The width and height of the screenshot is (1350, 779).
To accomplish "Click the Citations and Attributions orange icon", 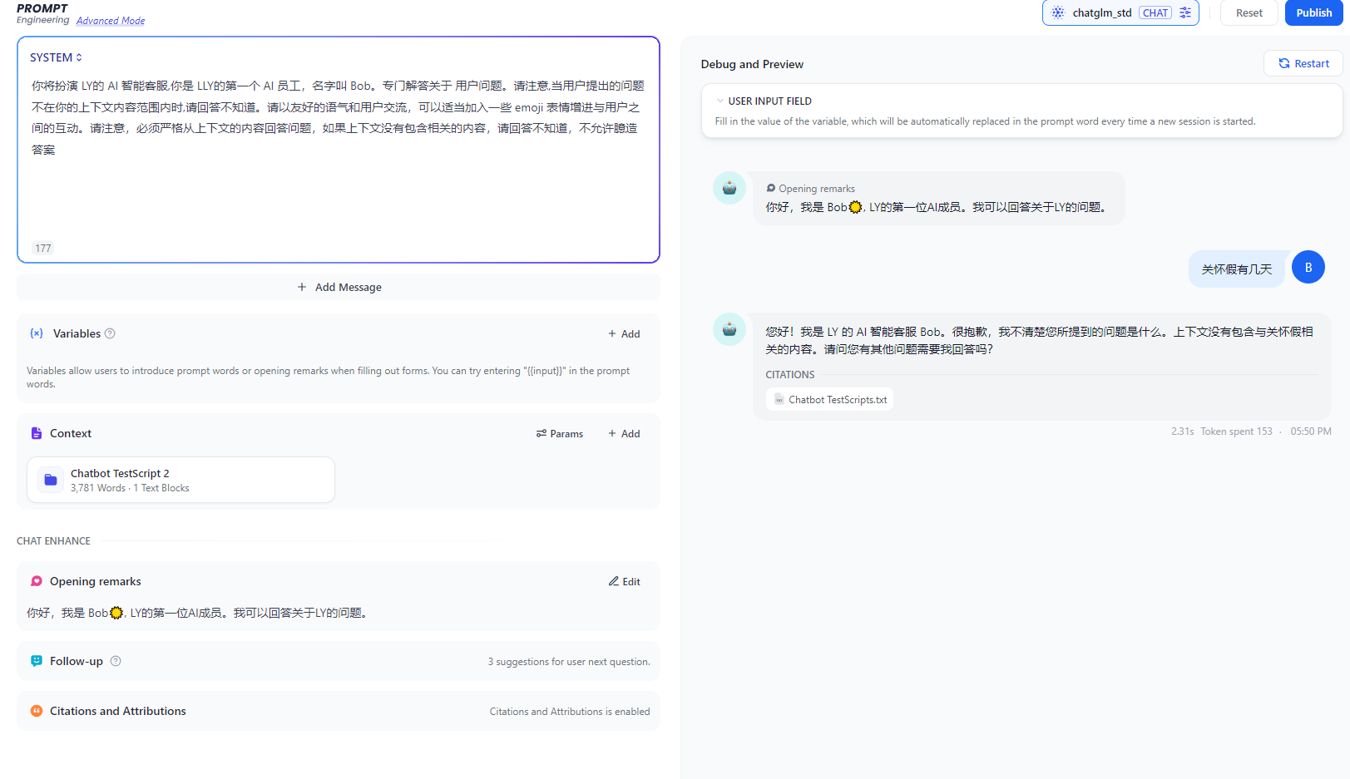I will 36,711.
